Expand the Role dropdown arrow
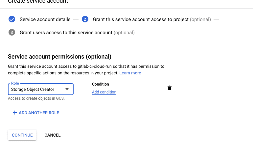The width and height of the screenshot is (253, 155). (x=67, y=89)
